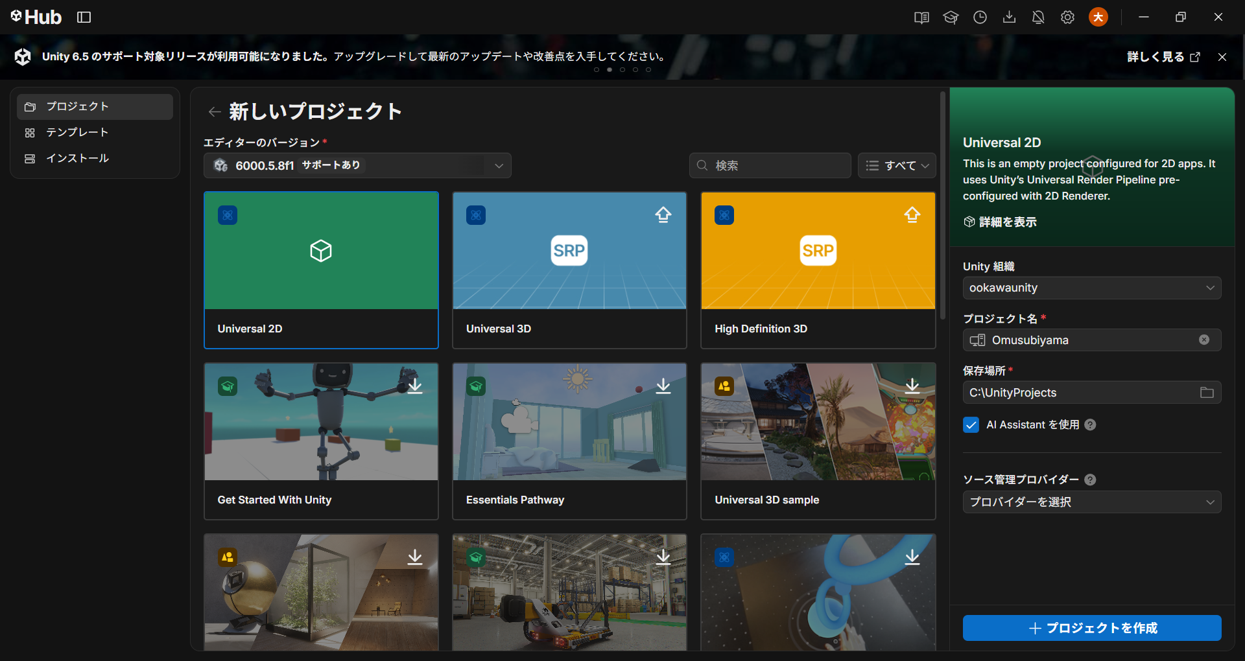
Task: Click the core badge on Universal 2D card
Action: tap(228, 215)
